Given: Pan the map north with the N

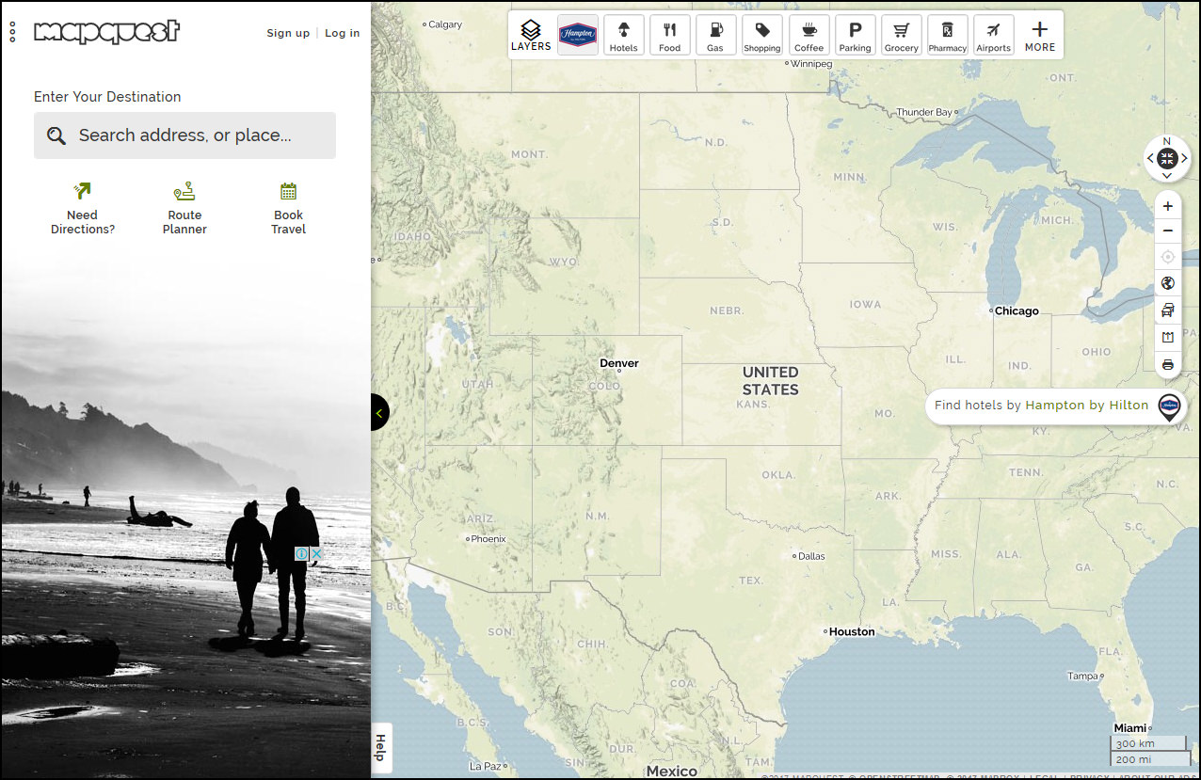Looking at the screenshot, I should pos(1167,141).
